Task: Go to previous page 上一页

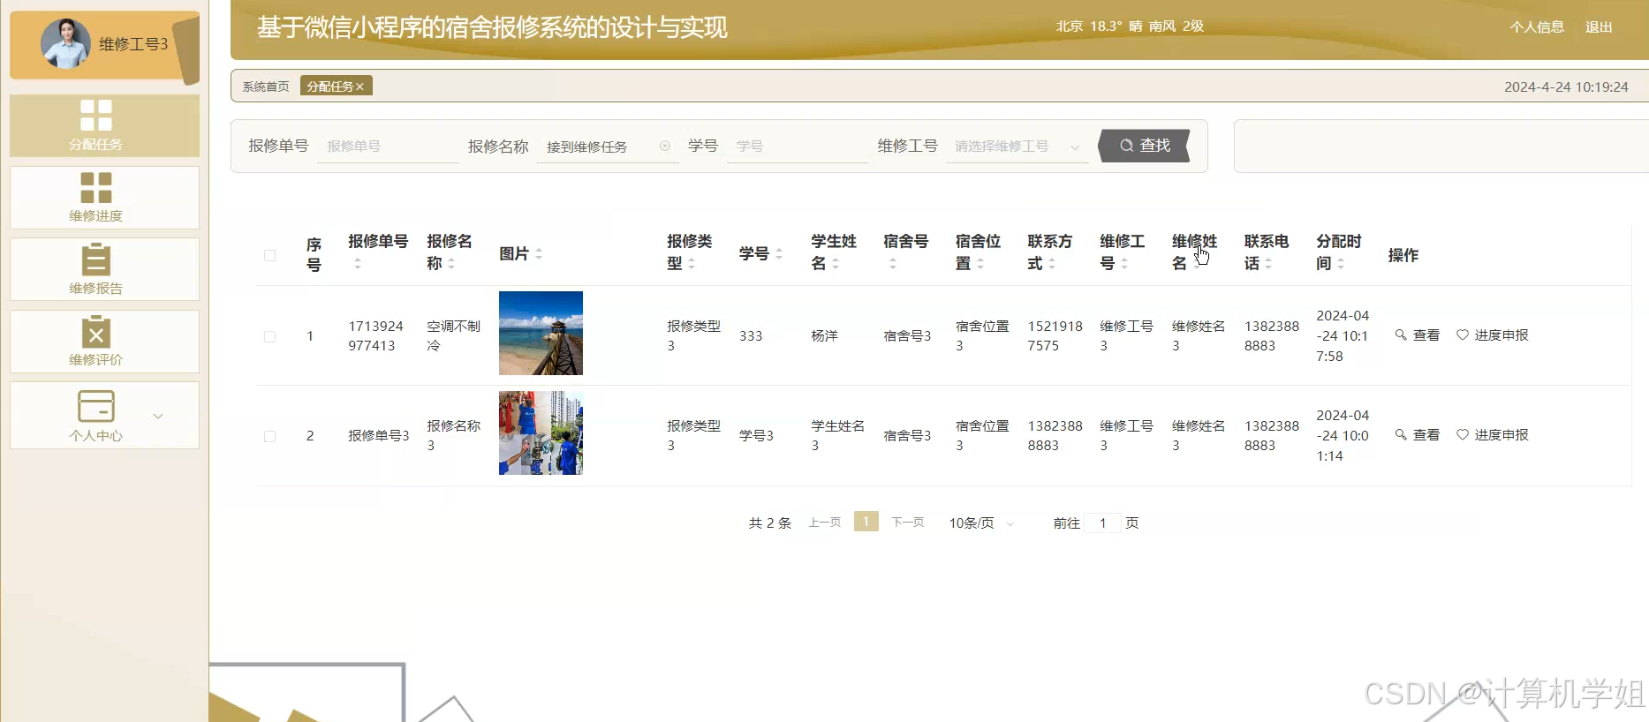Action: [x=825, y=523]
